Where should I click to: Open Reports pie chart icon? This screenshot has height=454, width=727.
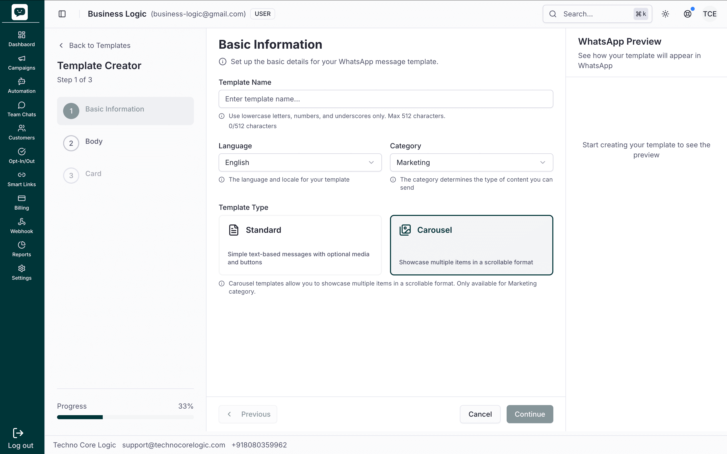click(22, 245)
